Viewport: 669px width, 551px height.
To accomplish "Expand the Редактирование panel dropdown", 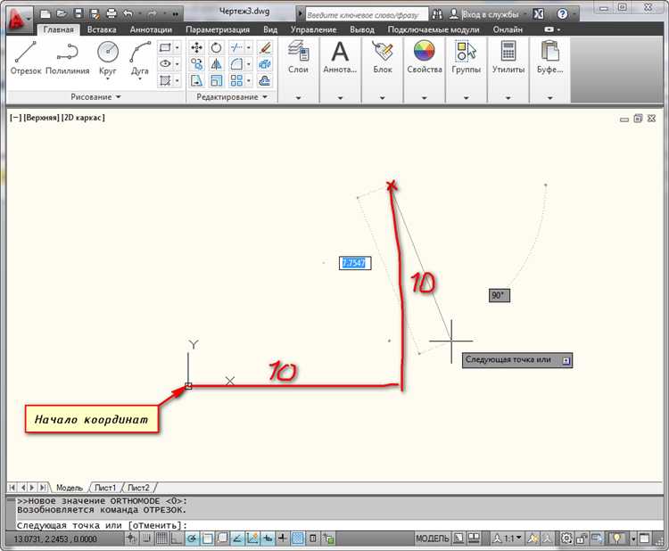I will pos(232,97).
